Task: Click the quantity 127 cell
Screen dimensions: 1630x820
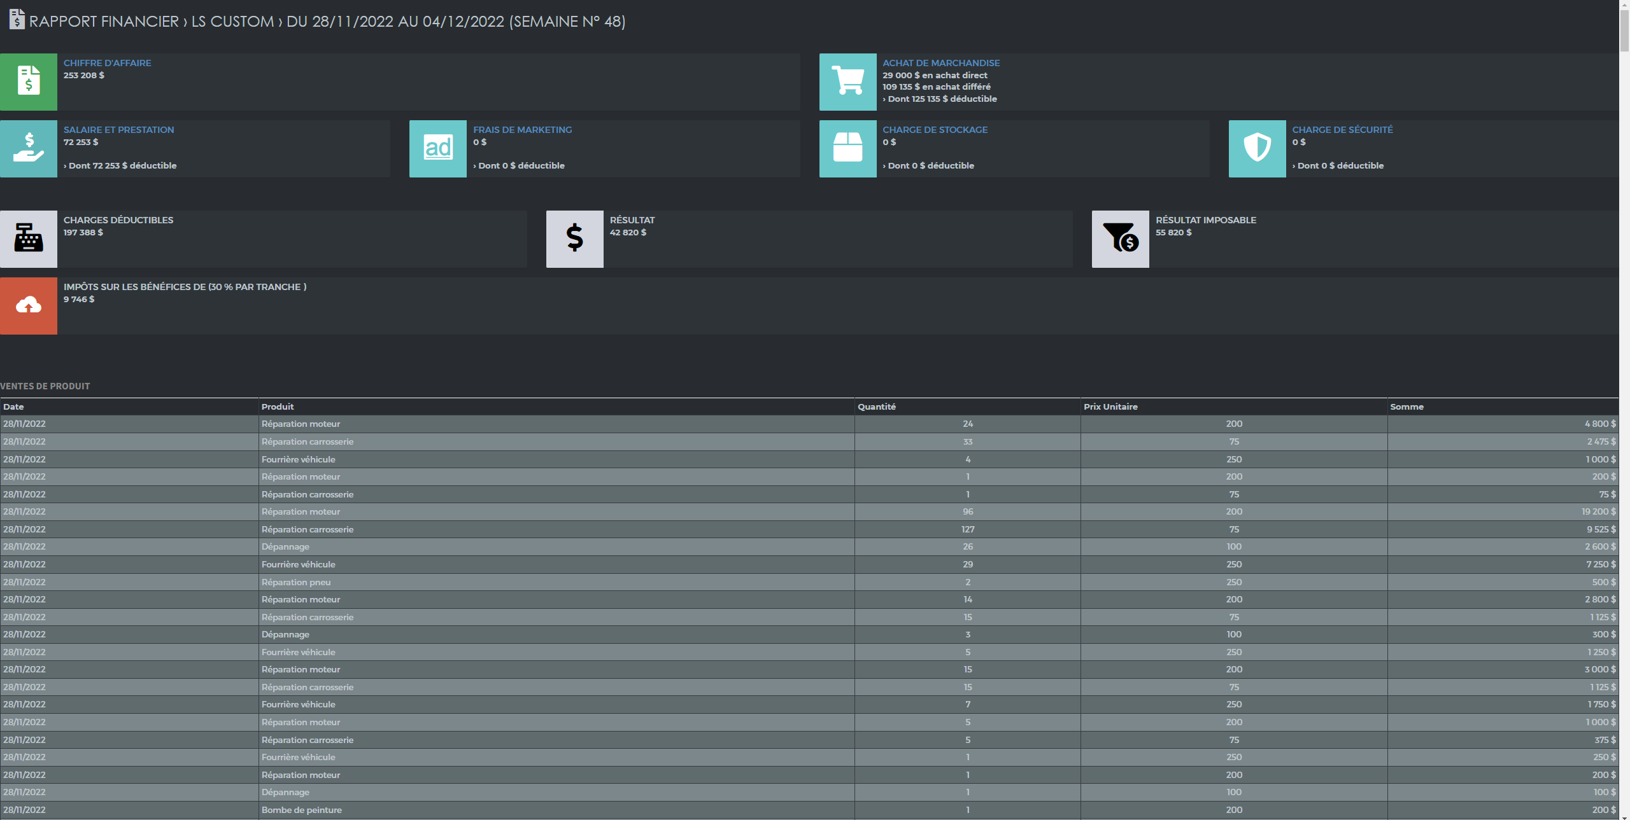Action: (x=967, y=529)
